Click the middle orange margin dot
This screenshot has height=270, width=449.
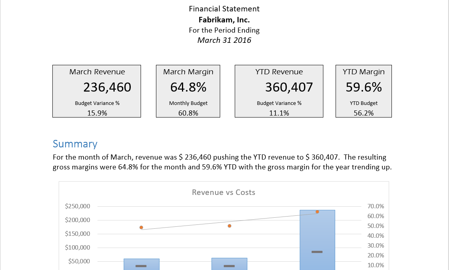coord(229,226)
